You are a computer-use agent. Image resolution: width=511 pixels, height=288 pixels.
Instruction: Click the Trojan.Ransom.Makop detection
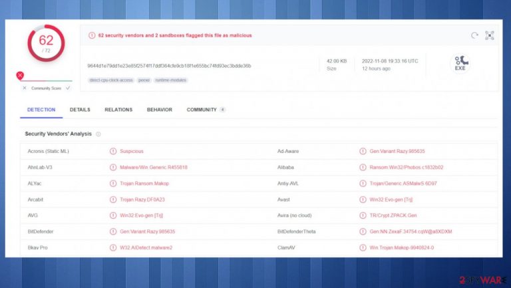click(x=144, y=184)
